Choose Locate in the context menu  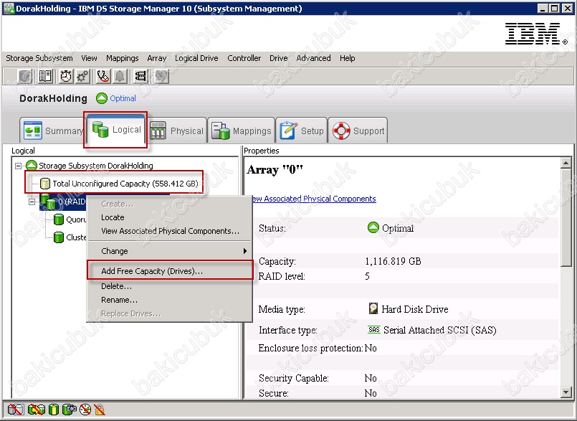(x=170, y=217)
